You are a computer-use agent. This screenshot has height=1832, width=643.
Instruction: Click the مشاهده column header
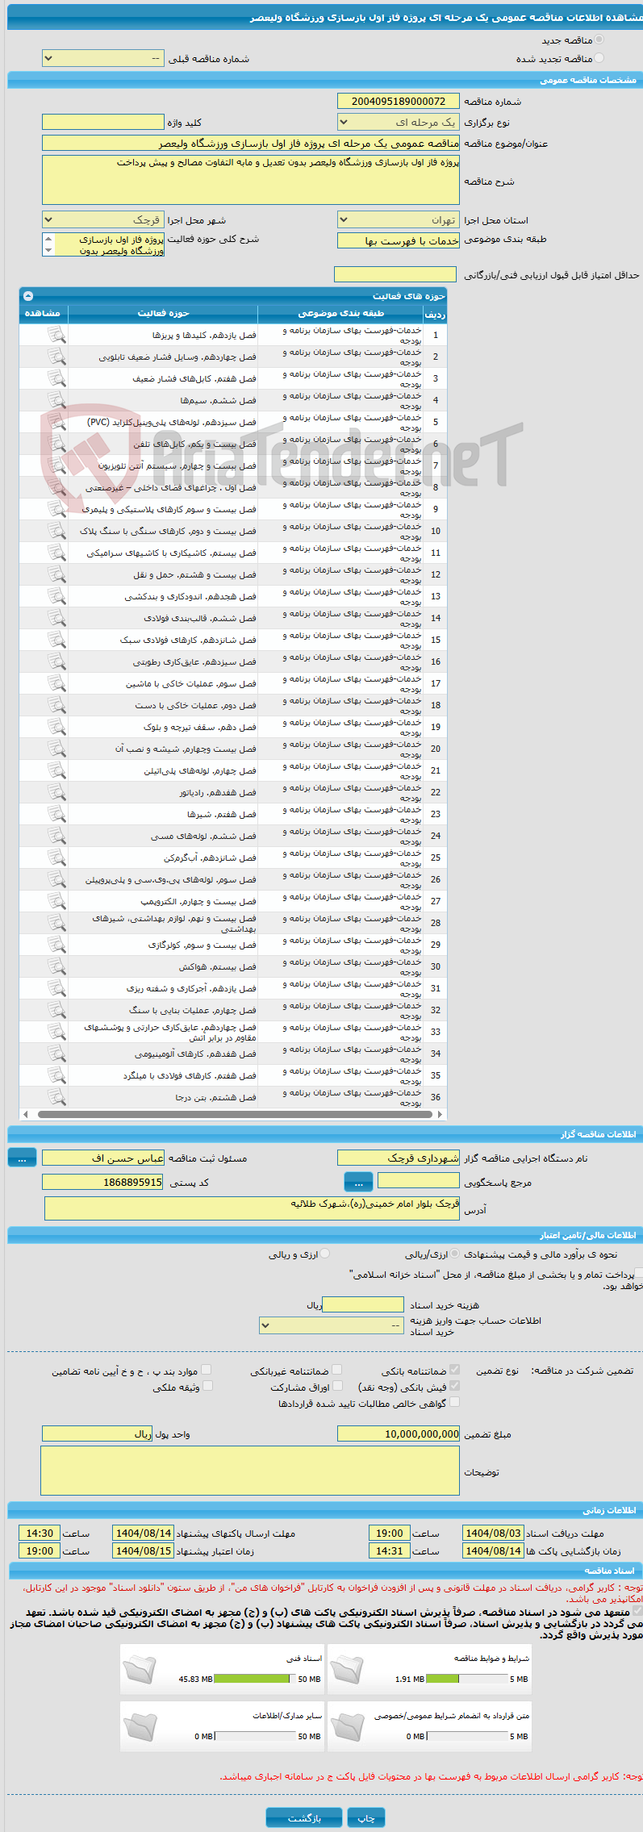point(43,313)
